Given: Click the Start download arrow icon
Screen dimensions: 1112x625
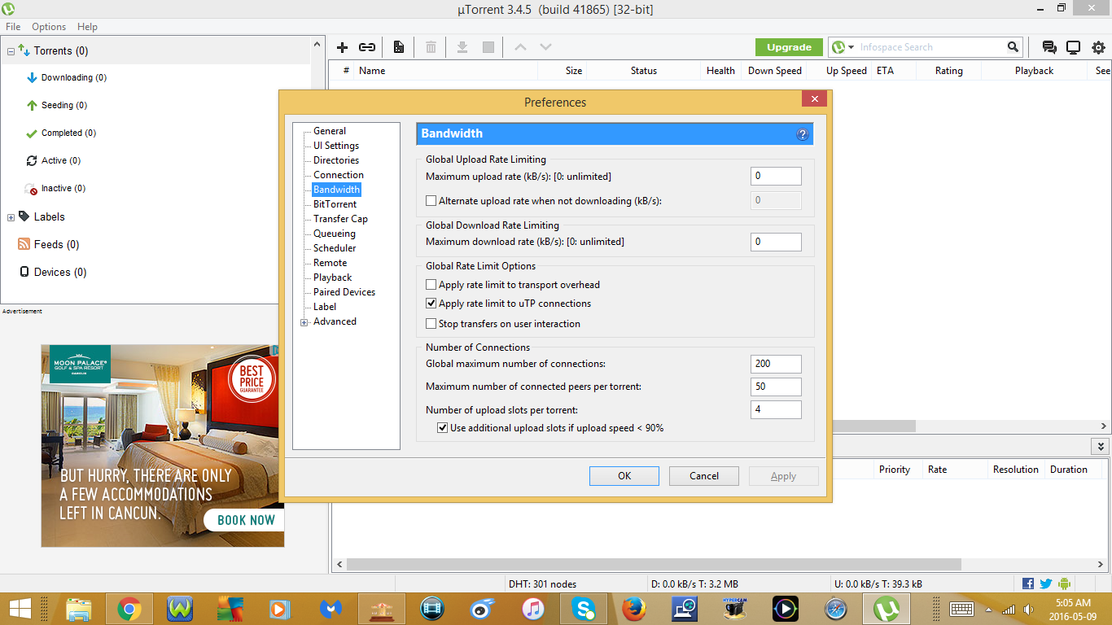Looking at the screenshot, I should click(x=462, y=47).
